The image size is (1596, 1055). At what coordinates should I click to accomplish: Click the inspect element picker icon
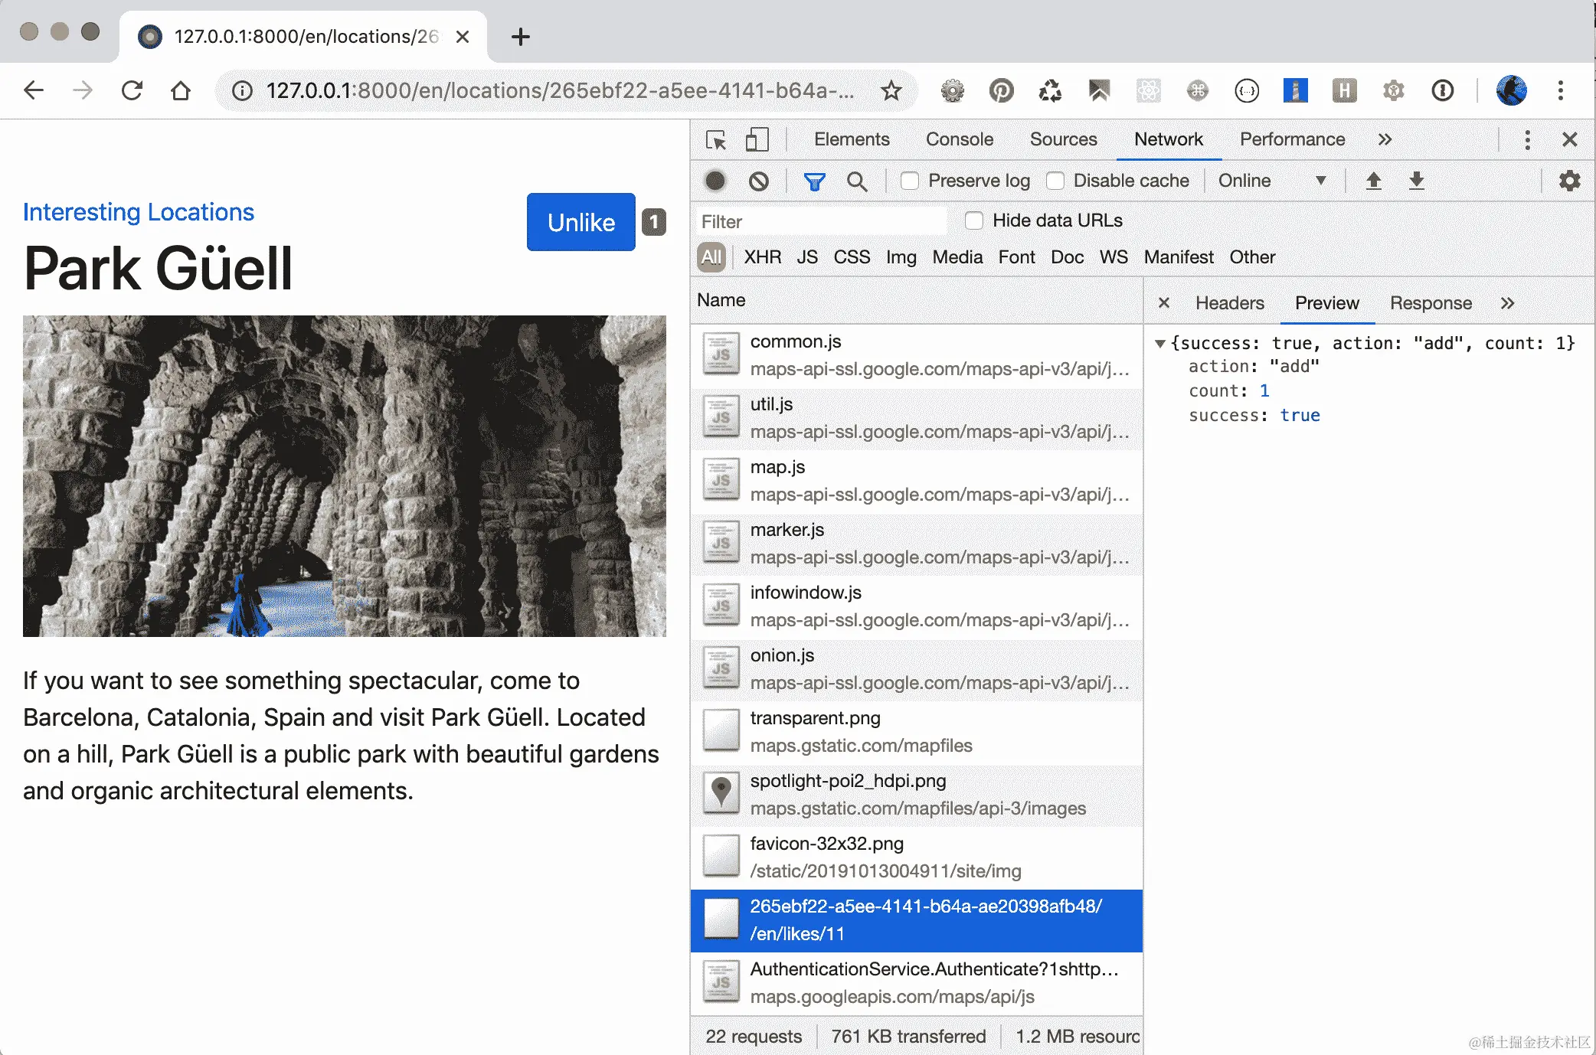[716, 140]
